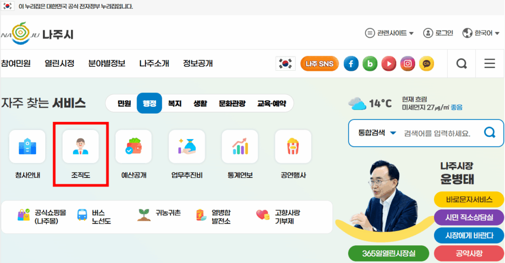Click the Korean flag icon beside 나주 SNS
Viewport: 505px width, 263px height.
click(x=286, y=63)
